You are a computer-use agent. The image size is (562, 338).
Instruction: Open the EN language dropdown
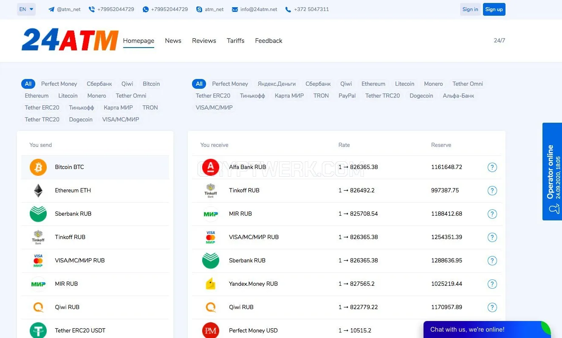tap(26, 9)
